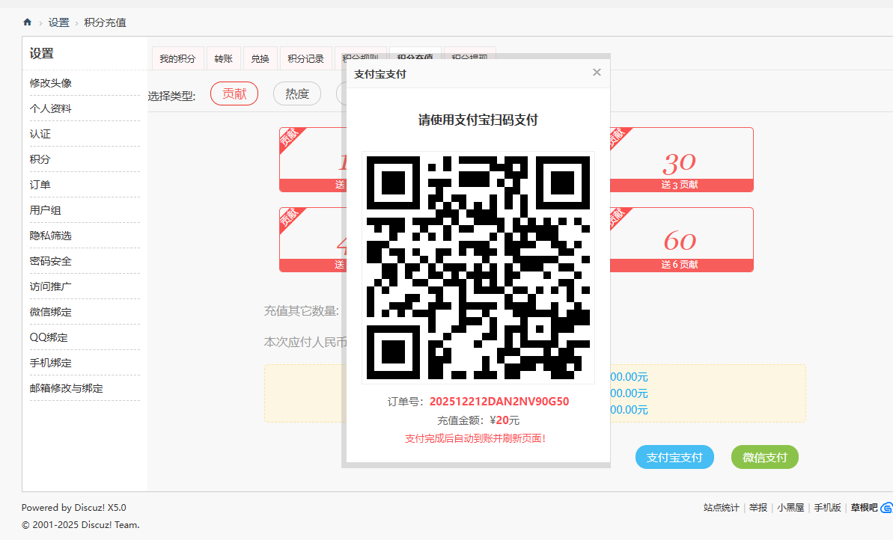Open the 转账 tab
This screenshot has height=540, width=893.
pos(224,58)
